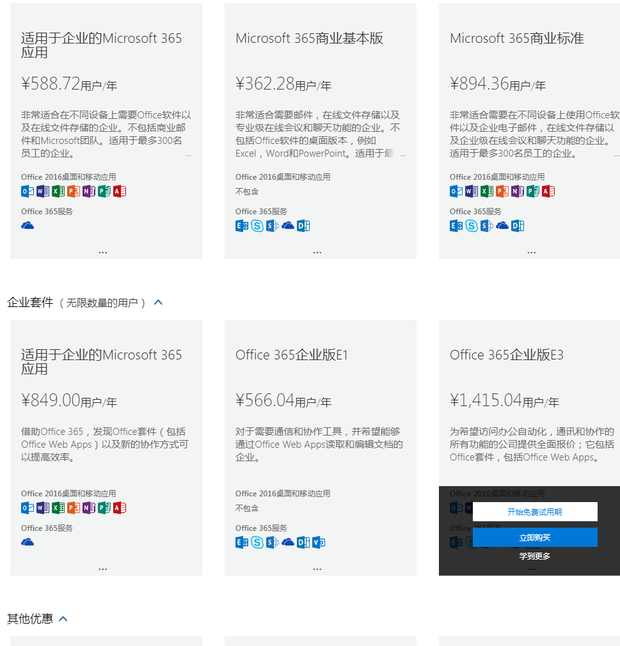Expand the ellipsis at the bottom of the Microsoft 365商业基本版 card
620x646 pixels.
coord(317,252)
